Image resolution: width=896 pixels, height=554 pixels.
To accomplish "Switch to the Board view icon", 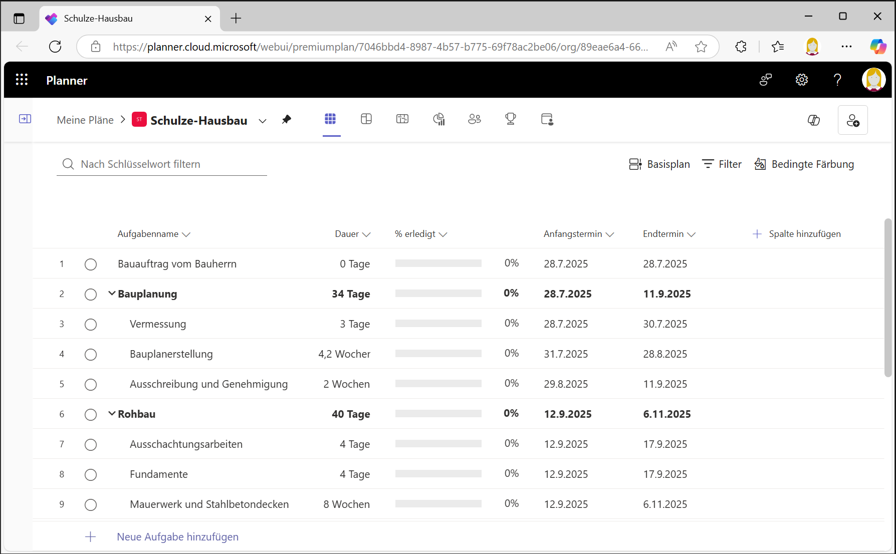I will tap(366, 119).
